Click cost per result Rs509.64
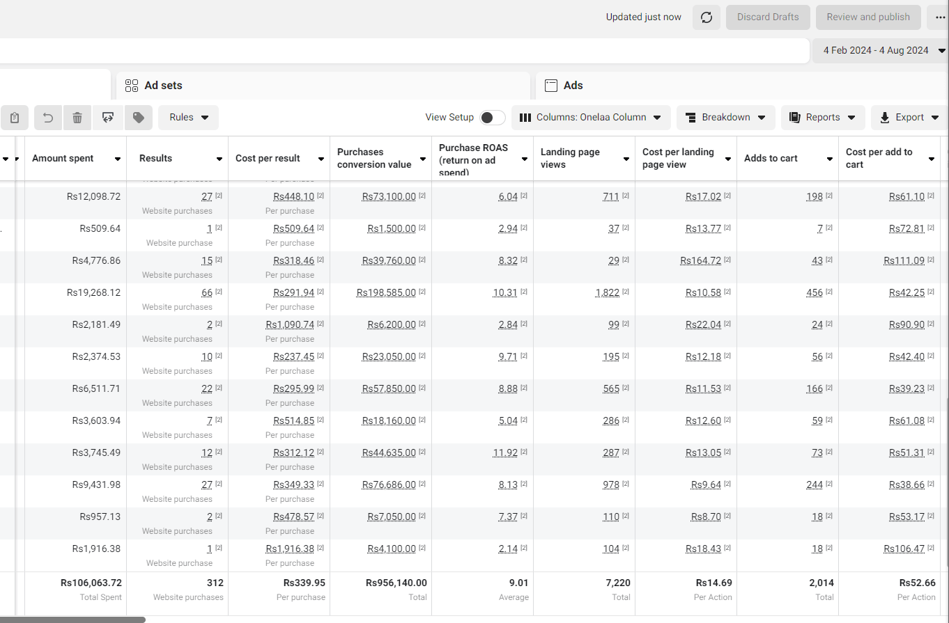 point(293,229)
